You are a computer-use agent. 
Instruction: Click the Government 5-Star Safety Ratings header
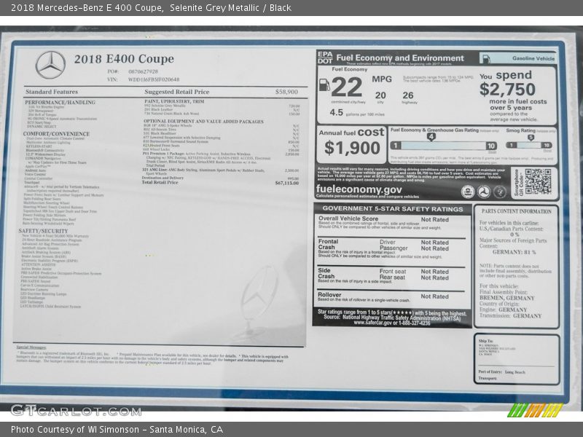[x=392, y=208]
